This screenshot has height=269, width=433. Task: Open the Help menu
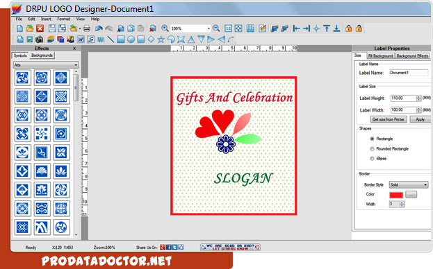click(x=95, y=19)
